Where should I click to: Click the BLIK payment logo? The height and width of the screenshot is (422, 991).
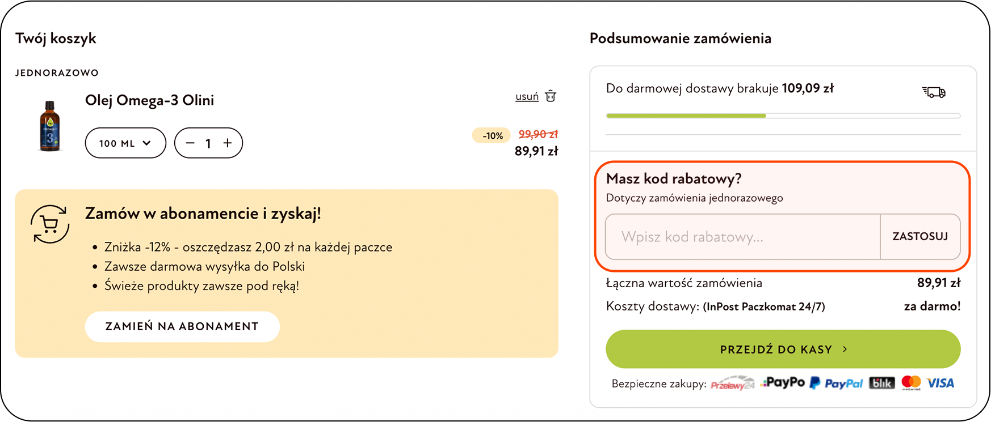(881, 383)
